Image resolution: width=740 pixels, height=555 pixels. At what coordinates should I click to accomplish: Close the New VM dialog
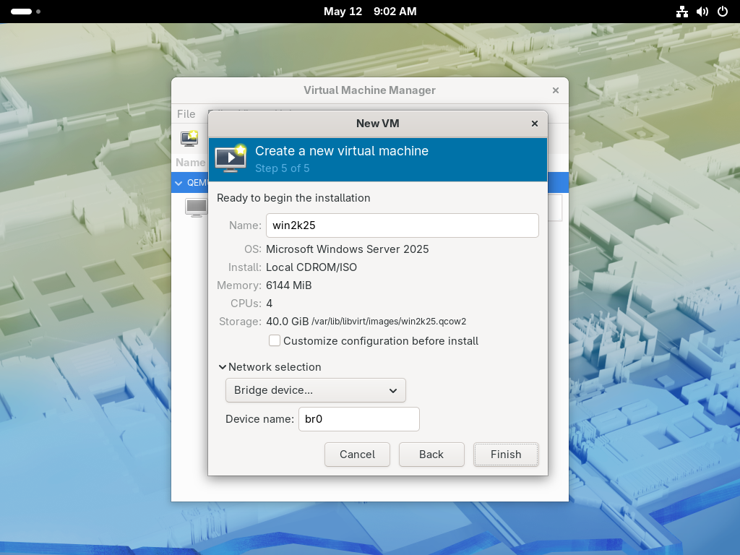[x=534, y=123]
